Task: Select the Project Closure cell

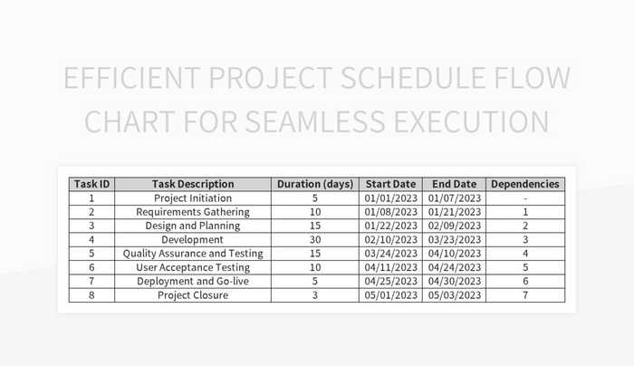Action: [x=193, y=295]
